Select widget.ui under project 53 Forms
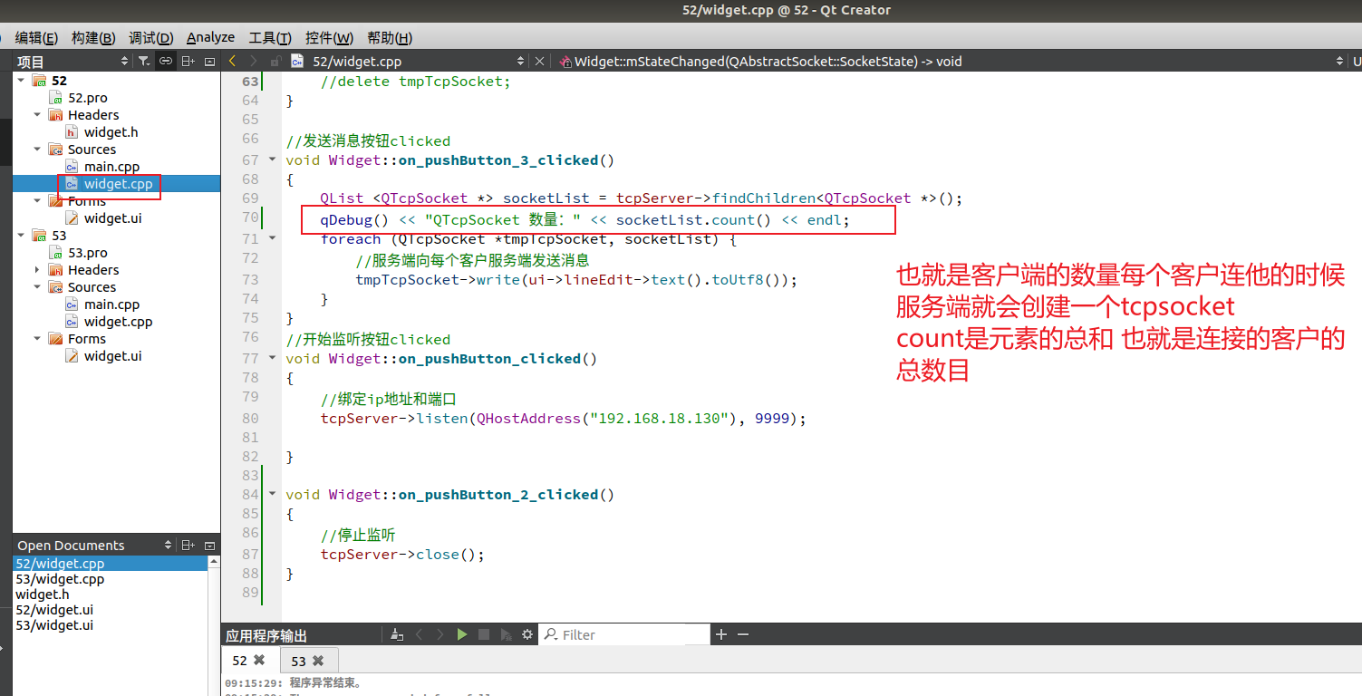Image resolution: width=1362 pixels, height=696 pixels. click(x=112, y=356)
